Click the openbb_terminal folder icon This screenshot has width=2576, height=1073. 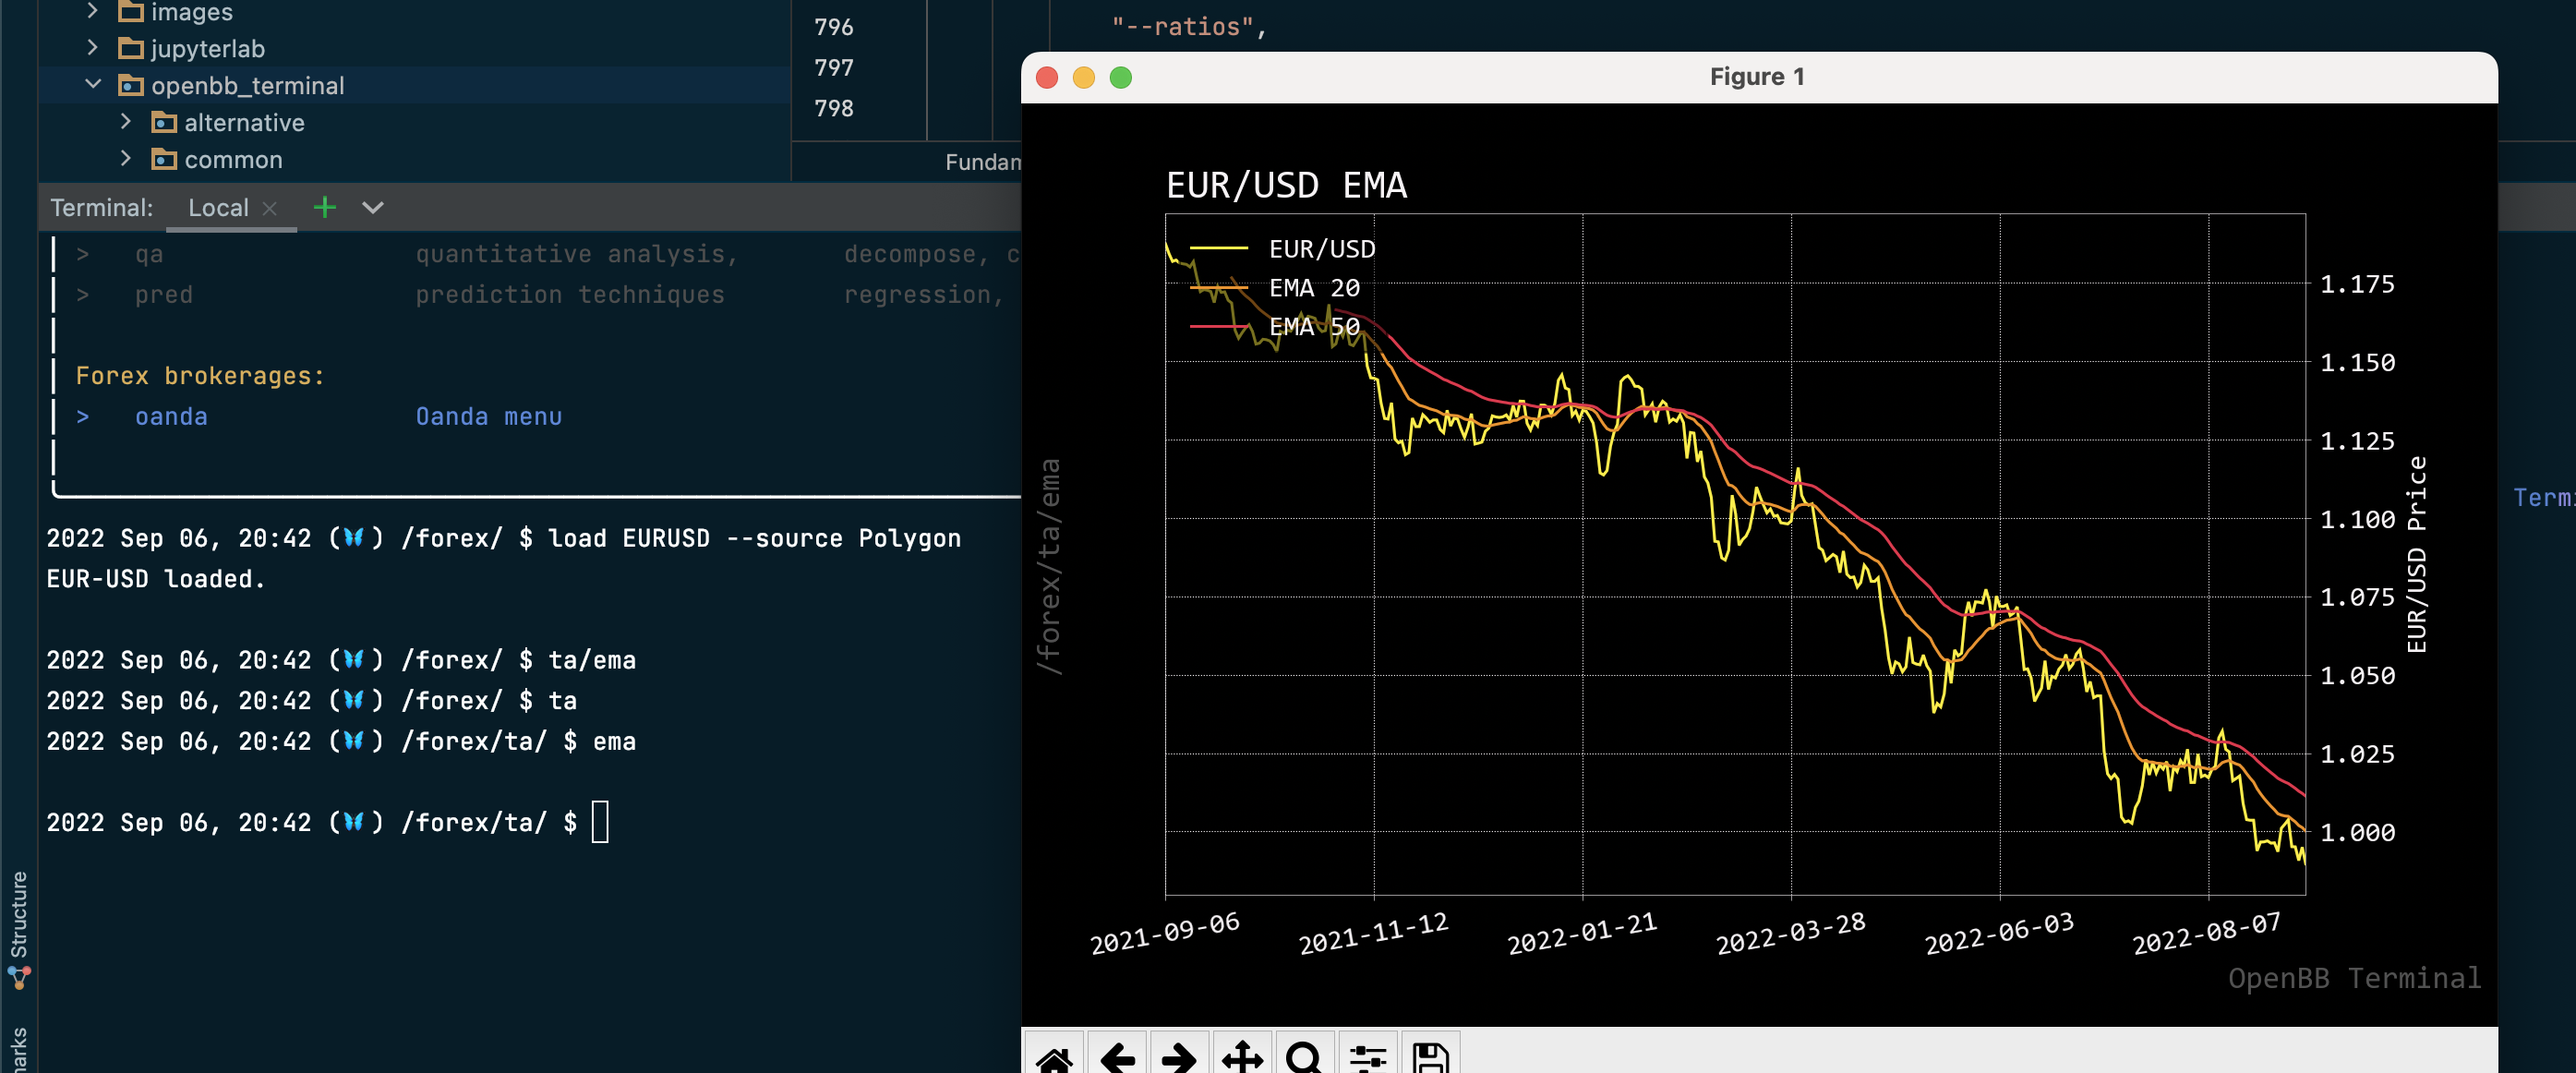tap(130, 85)
